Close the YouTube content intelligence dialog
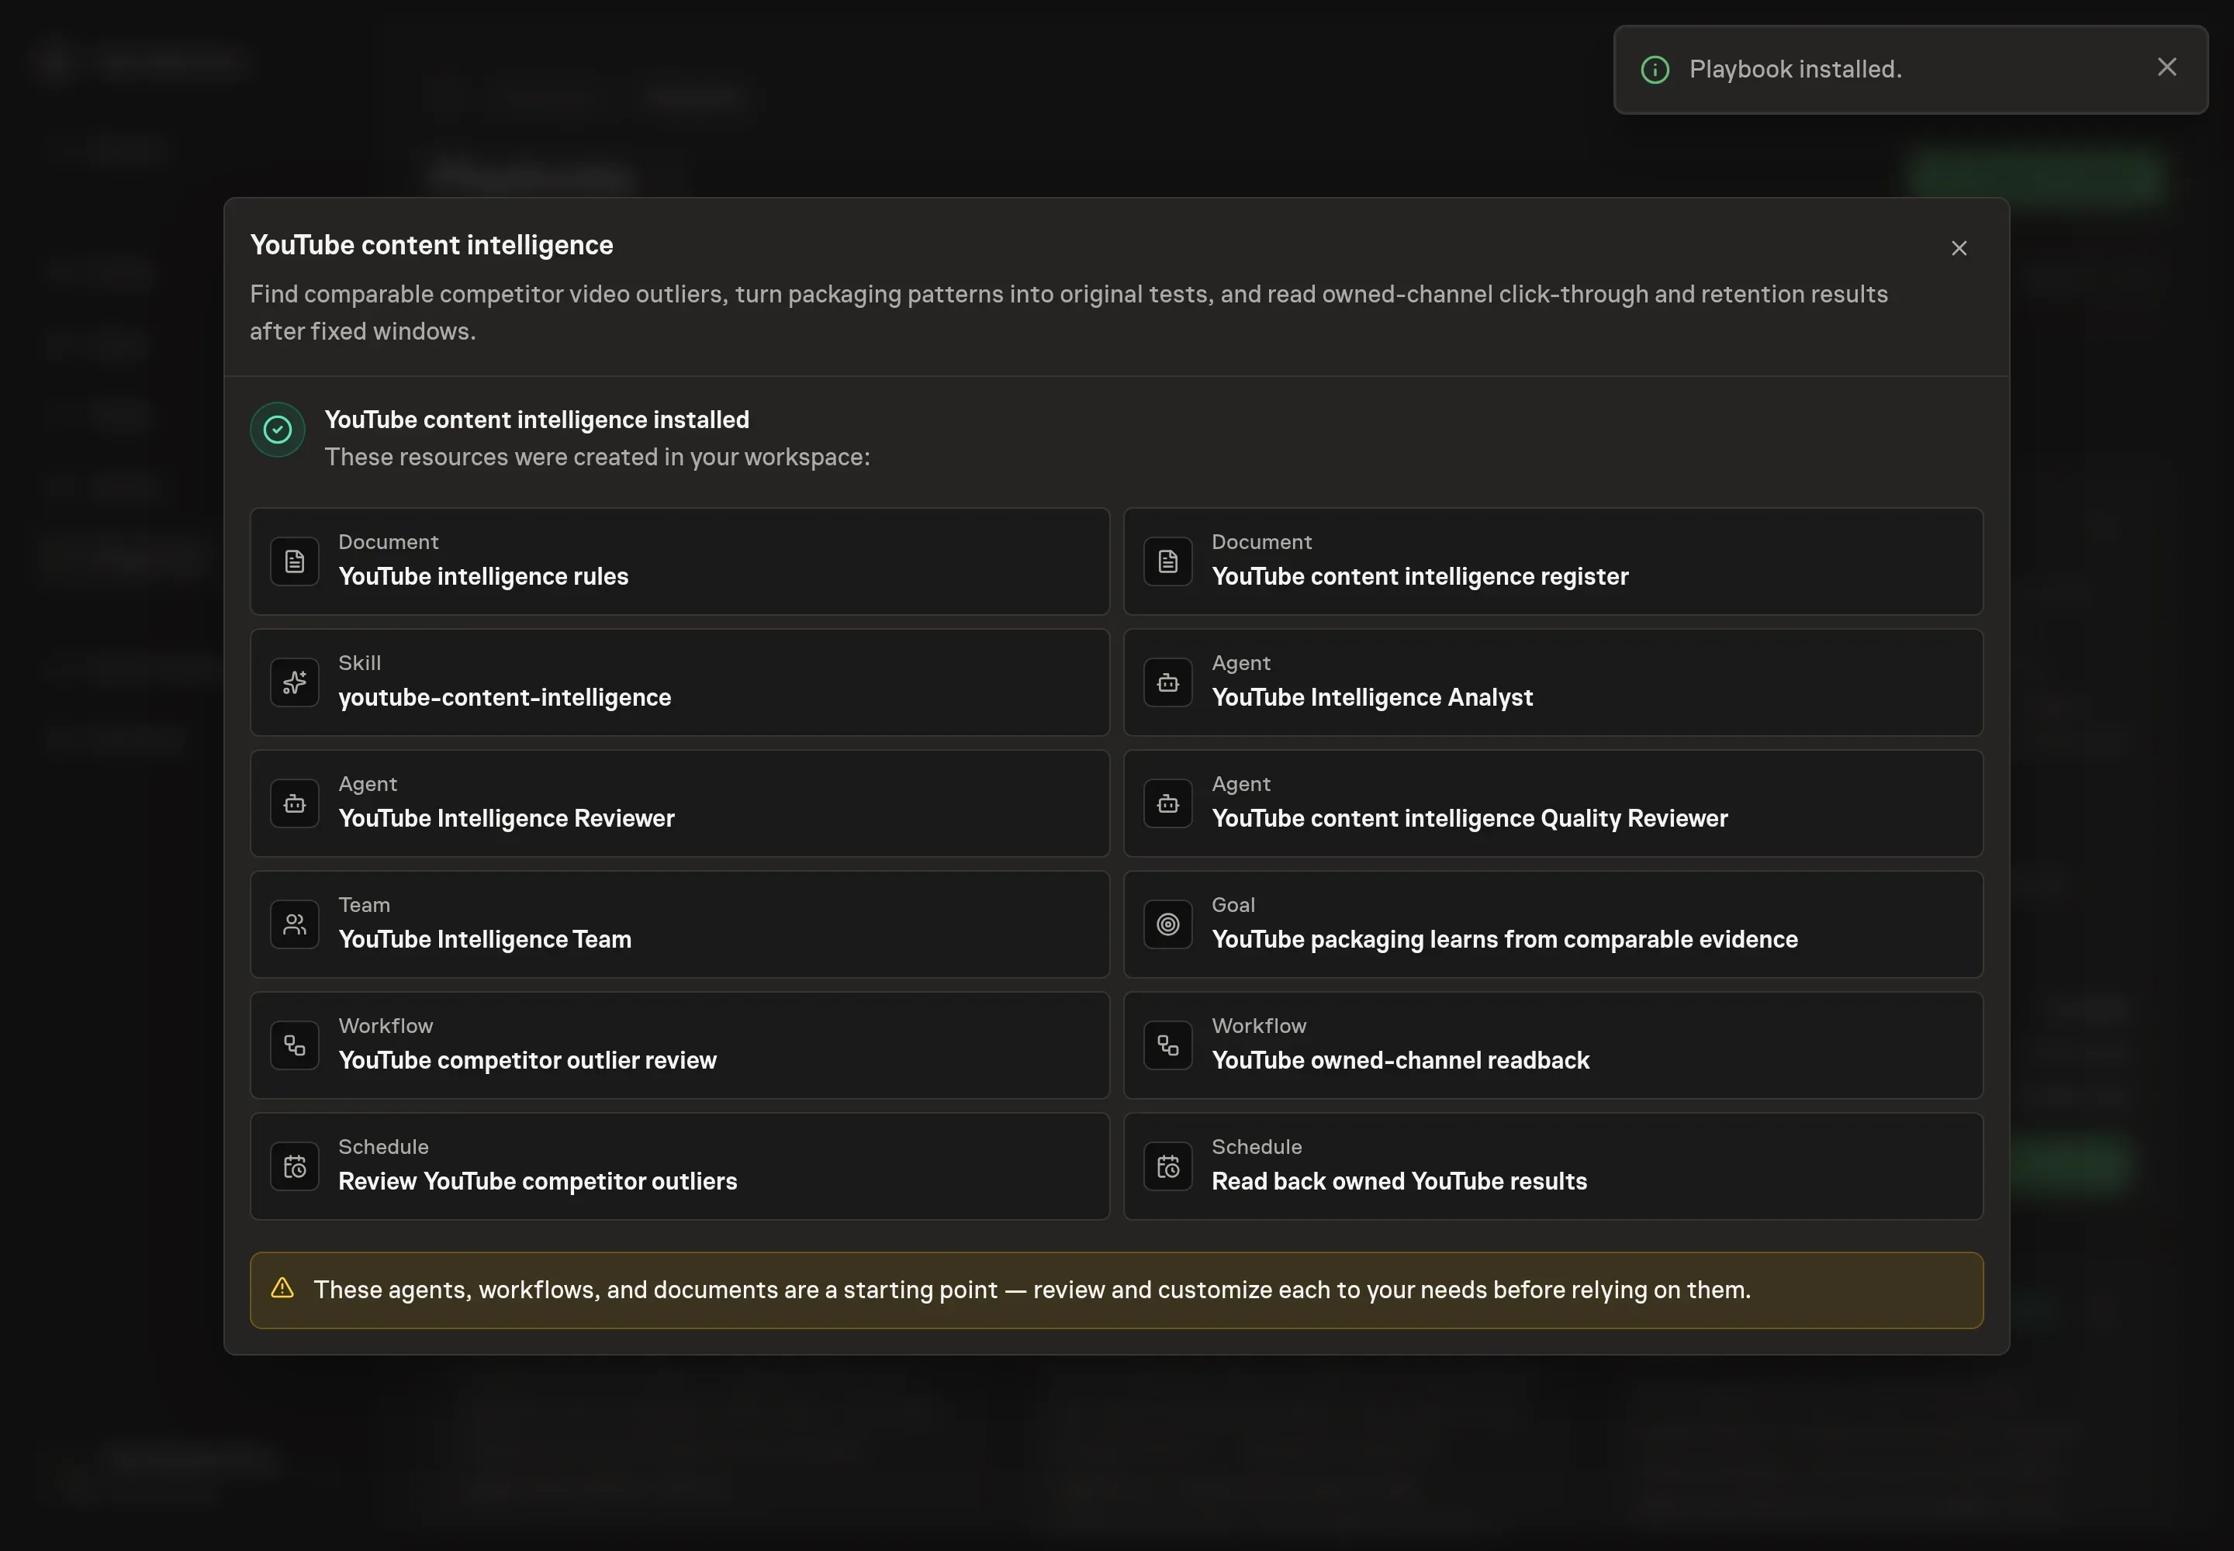The image size is (2234, 1551). [x=1959, y=249]
